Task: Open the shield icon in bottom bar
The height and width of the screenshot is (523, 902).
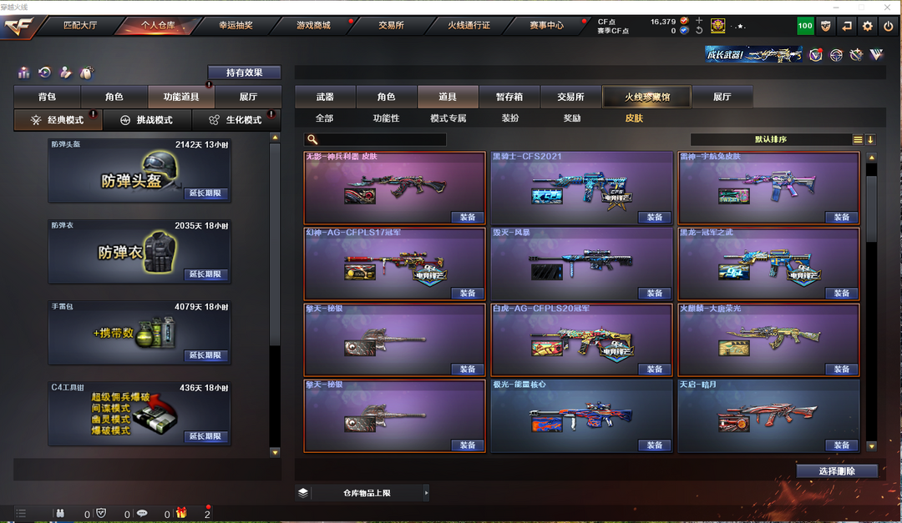Action: 101,513
